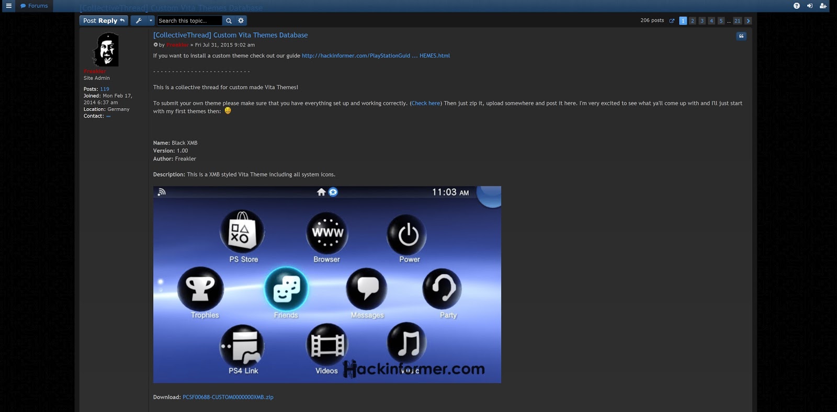
Task: Download PCSF00688-CUSTOM0000000XMB.zip
Action: click(x=228, y=397)
